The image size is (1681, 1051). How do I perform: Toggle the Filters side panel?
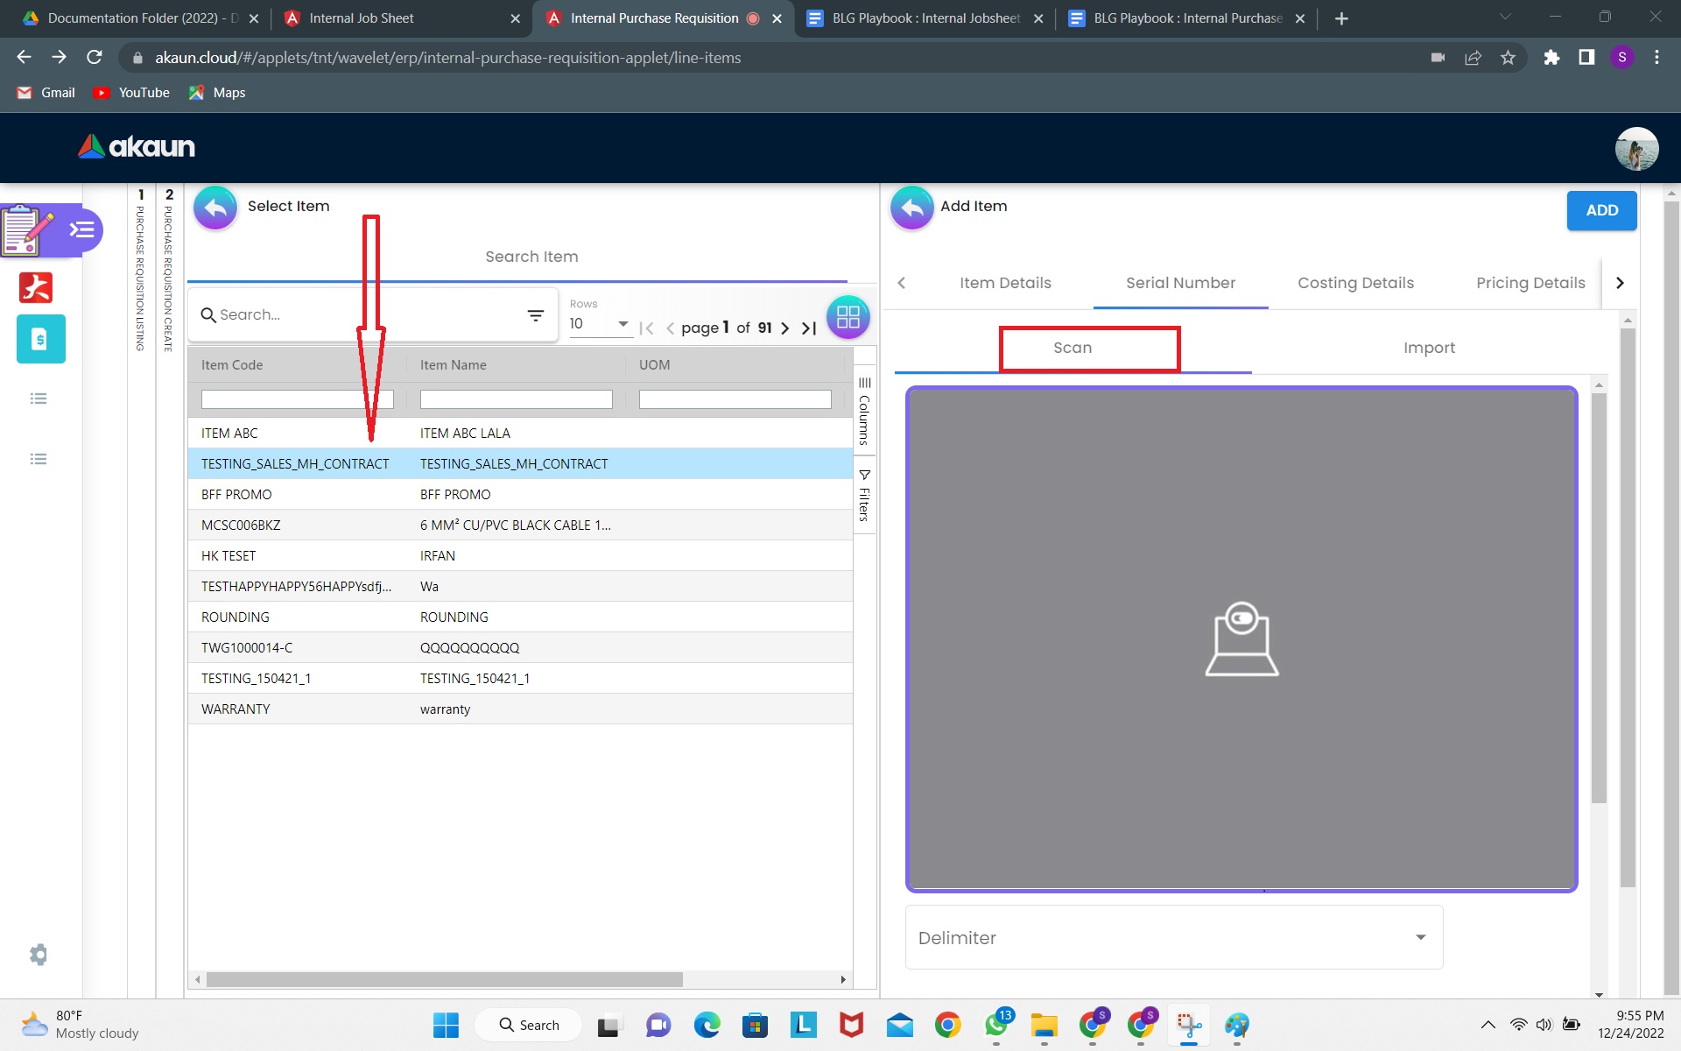pyautogui.click(x=864, y=495)
